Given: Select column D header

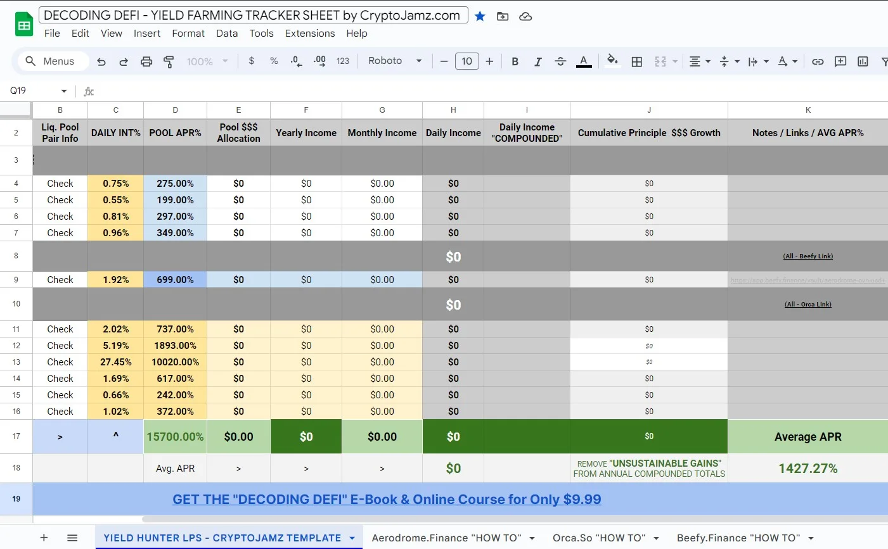Looking at the screenshot, I should click(x=176, y=110).
